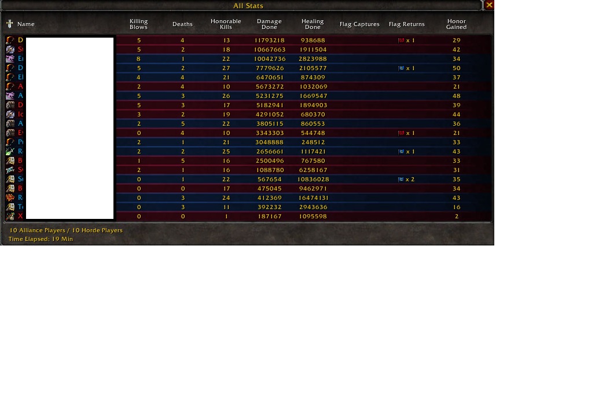Click class icon of player with 16474131 healing
This screenshot has height=410, width=606.
(10, 198)
